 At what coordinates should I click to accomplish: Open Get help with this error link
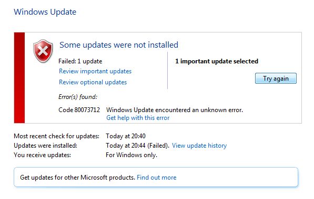tap(138, 118)
